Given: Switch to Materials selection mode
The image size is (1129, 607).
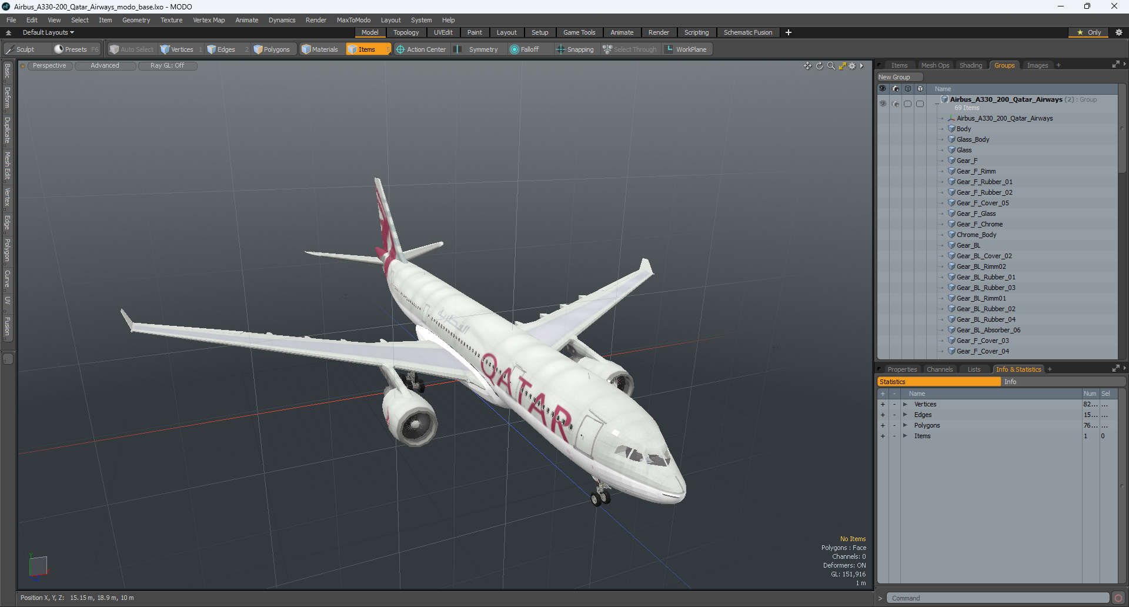Looking at the screenshot, I should pyautogui.click(x=320, y=49).
